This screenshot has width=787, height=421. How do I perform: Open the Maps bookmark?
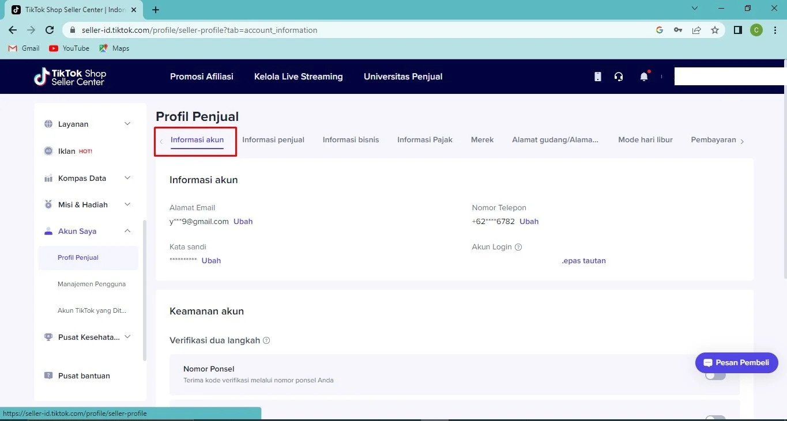[114, 48]
